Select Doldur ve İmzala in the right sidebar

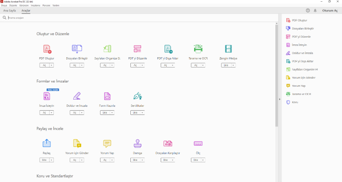(x=300, y=53)
